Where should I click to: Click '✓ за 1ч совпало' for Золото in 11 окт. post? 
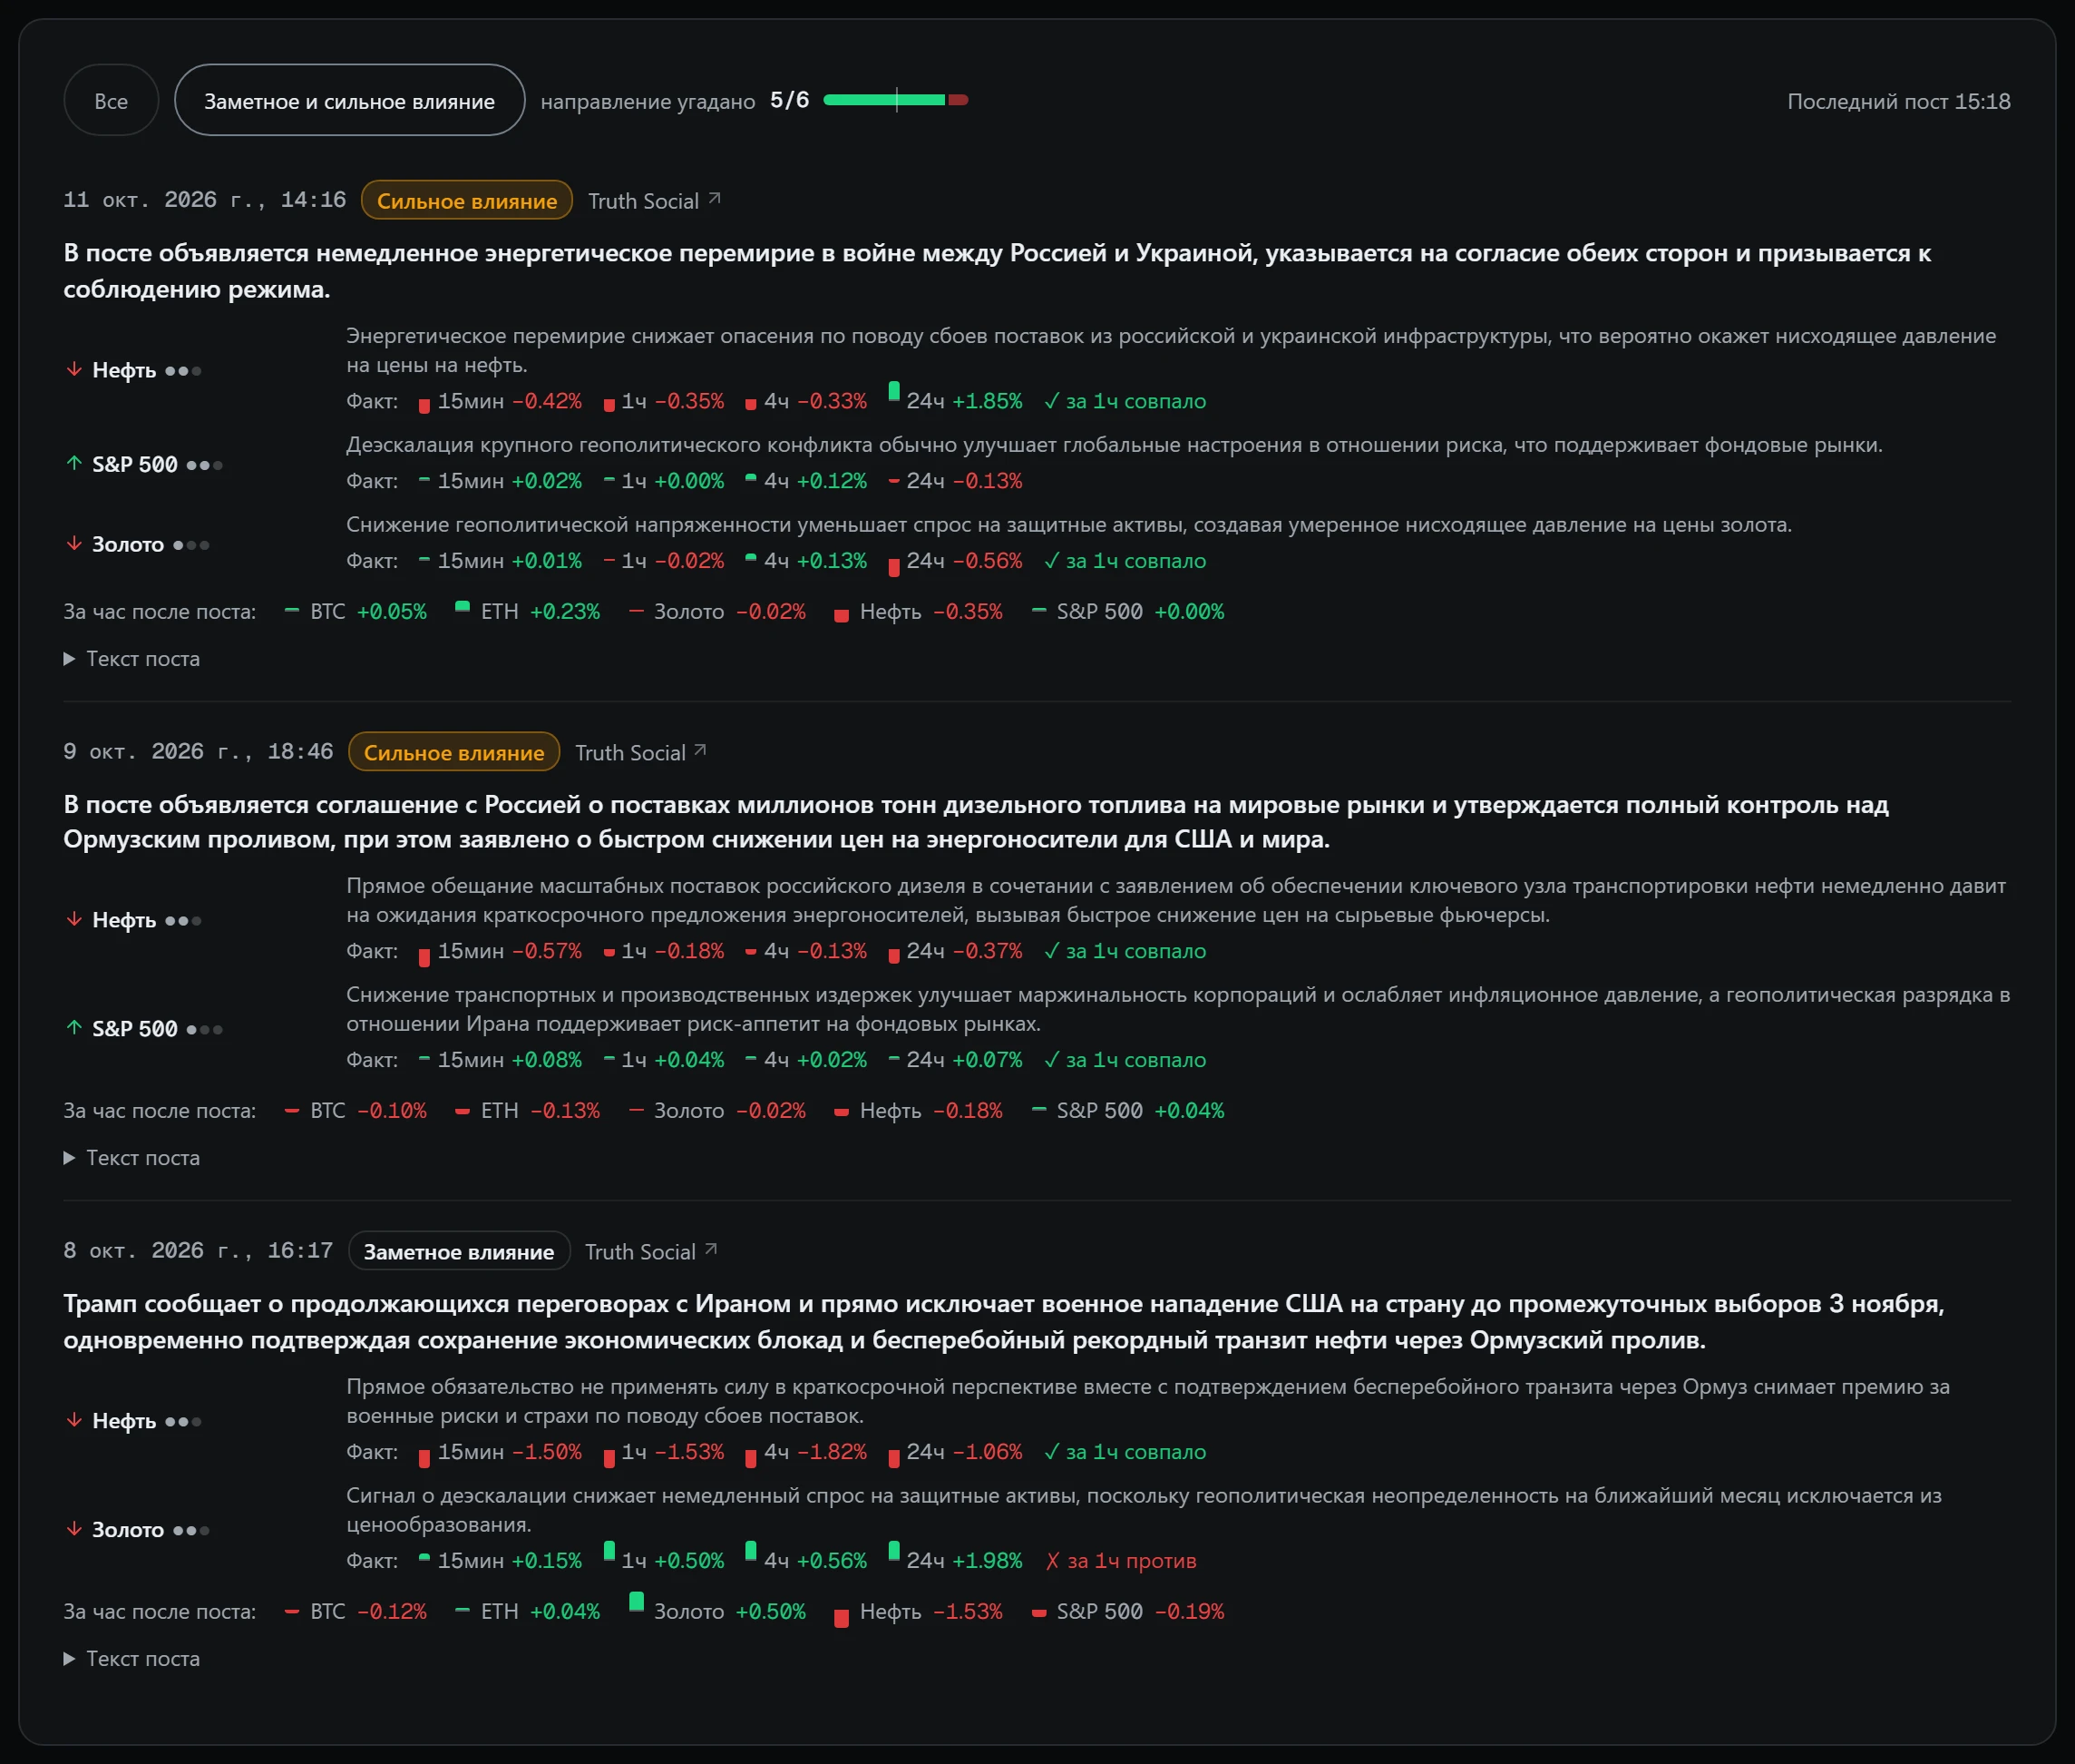point(1125,561)
